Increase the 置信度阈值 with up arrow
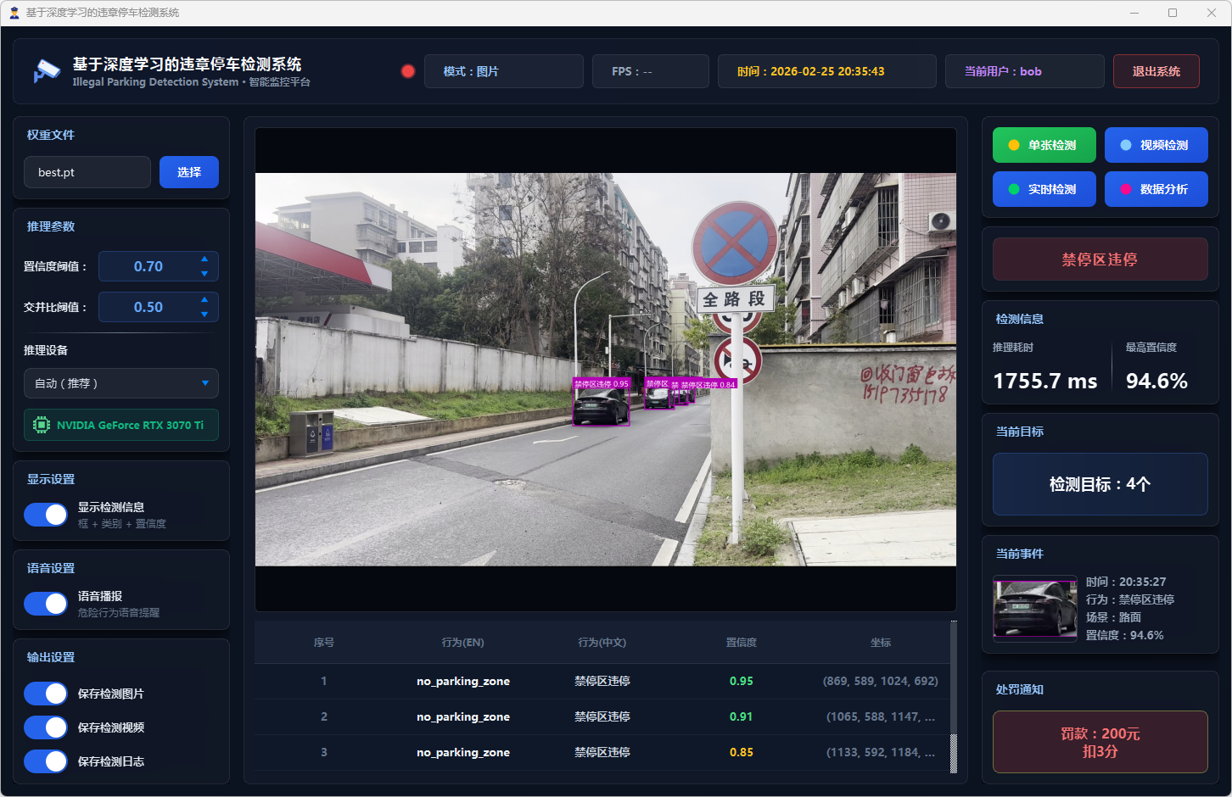The width and height of the screenshot is (1232, 797). 204,259
